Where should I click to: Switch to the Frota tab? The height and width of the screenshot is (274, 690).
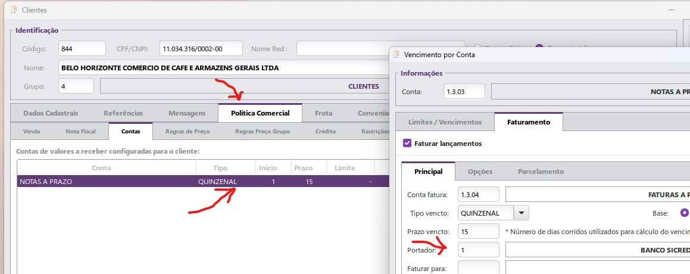click(x=323, y=113)
